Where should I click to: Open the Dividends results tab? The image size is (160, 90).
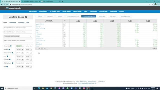(60, 16)
